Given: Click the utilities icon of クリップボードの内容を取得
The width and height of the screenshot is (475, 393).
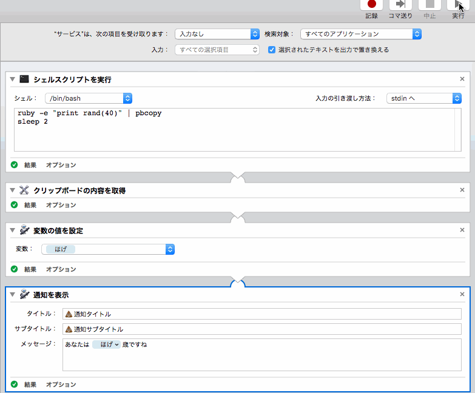Looking at the screenshot, I should (24, 190).
